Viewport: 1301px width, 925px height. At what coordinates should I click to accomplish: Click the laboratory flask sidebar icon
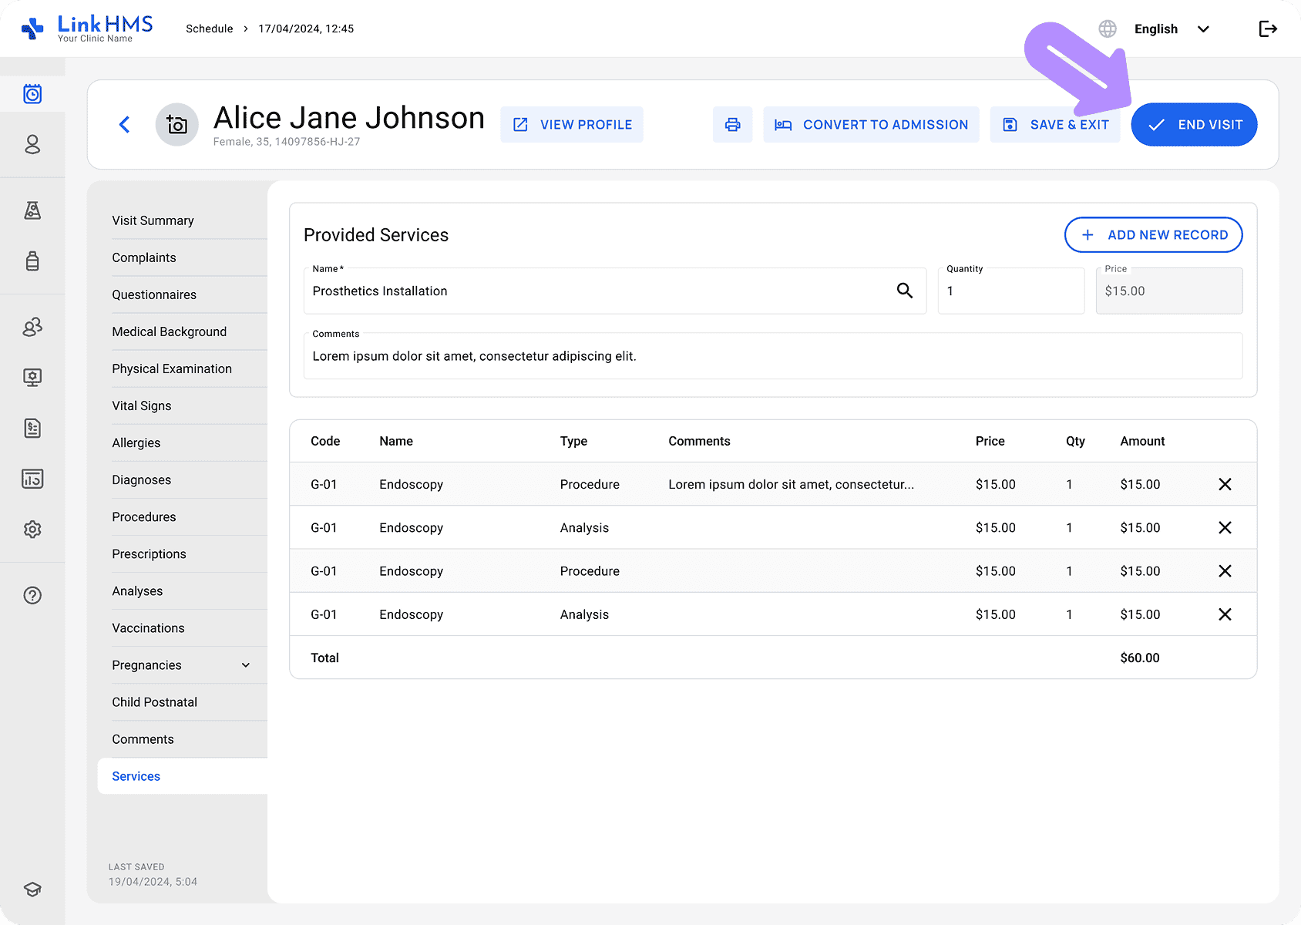(x=32, y=210)
